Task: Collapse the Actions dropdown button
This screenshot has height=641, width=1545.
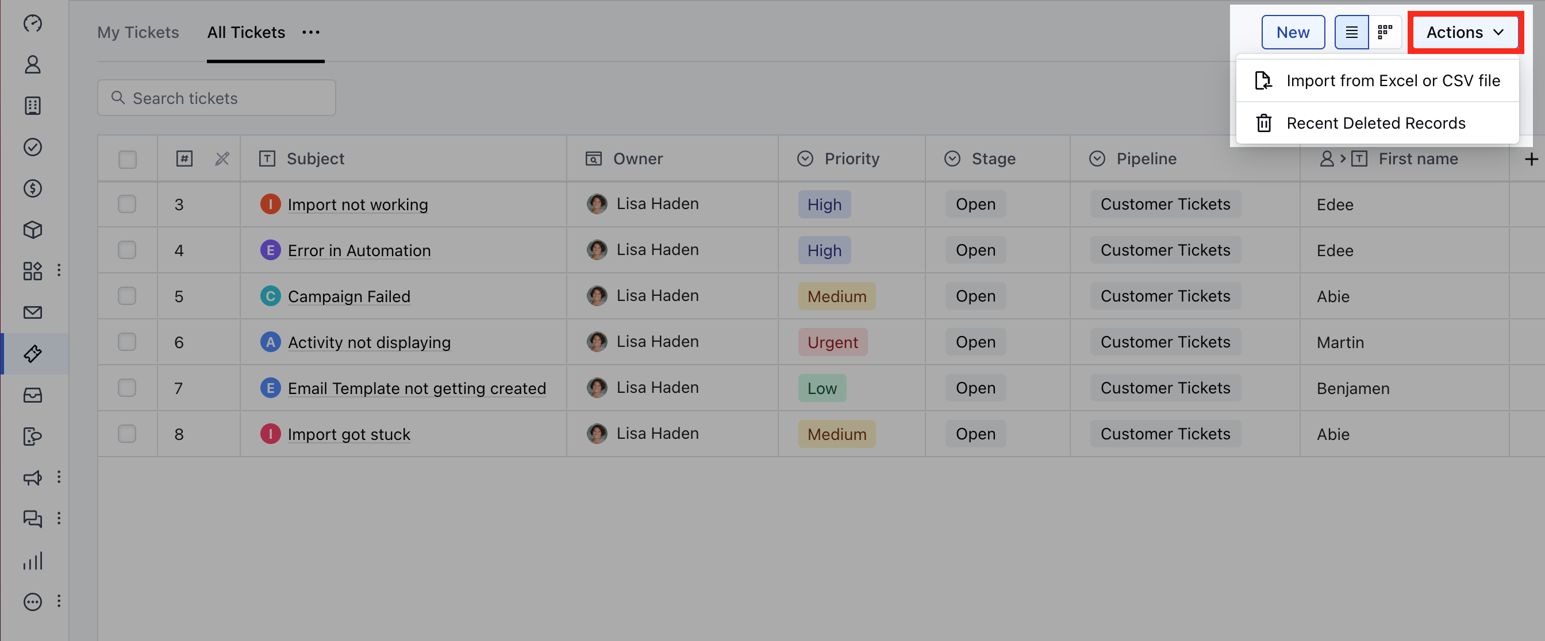Action: coord(1465,32)
